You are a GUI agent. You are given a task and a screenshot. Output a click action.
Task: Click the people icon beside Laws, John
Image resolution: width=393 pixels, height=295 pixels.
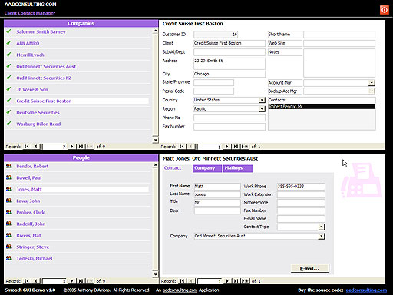tap(8, 201)
